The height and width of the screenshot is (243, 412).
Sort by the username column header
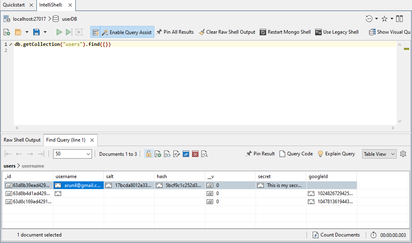[x=78, y=176]
